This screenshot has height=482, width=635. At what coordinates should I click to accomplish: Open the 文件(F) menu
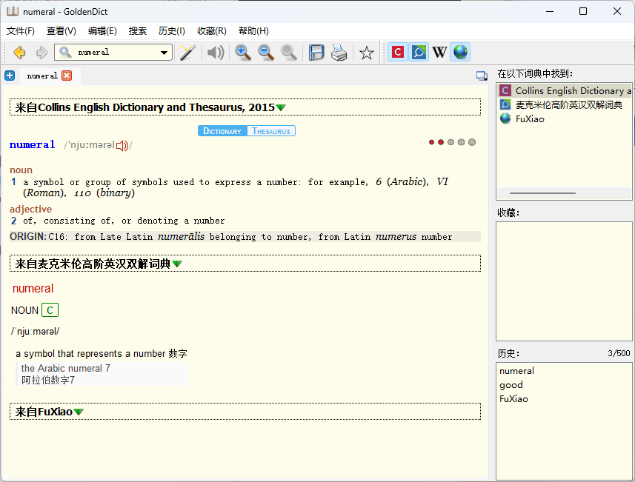coord(21,31)
